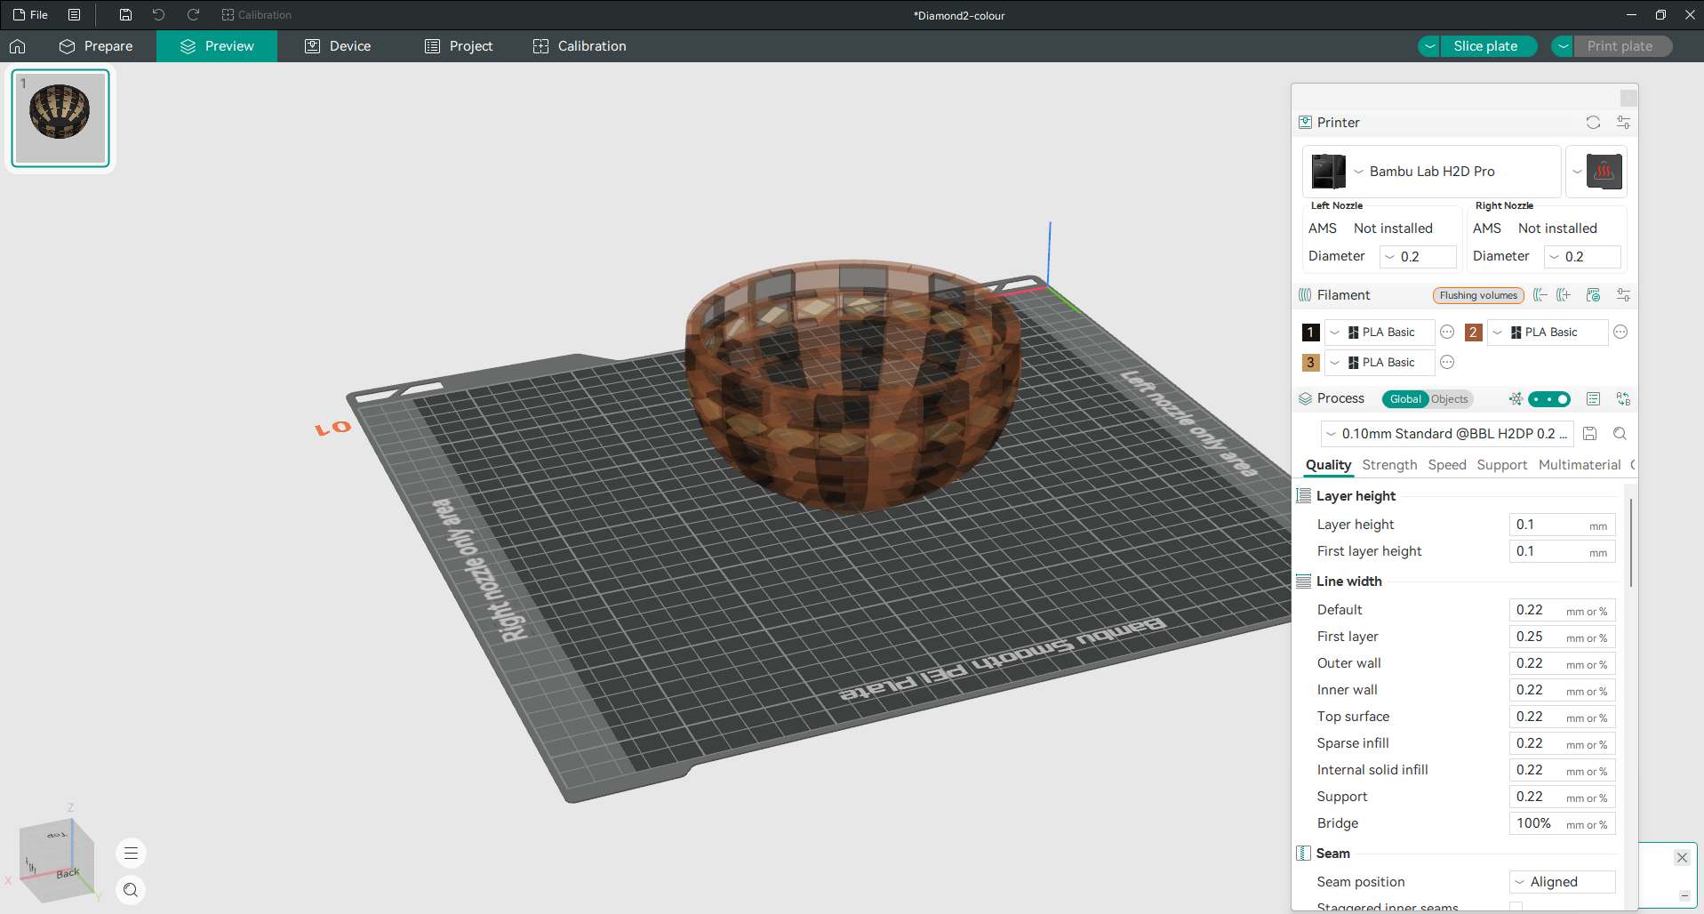Switch to the Preview tab

point(217,46)
